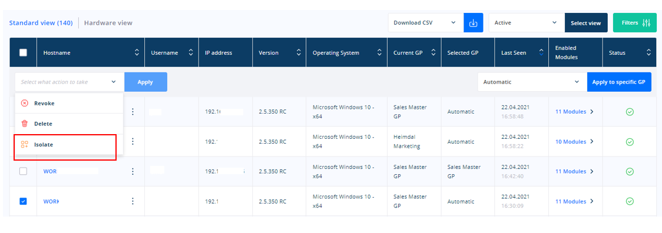The width and height of the screenshot is (662, 233).
Task: Sort by Current GP column arrows
Action: coord(433,53)
